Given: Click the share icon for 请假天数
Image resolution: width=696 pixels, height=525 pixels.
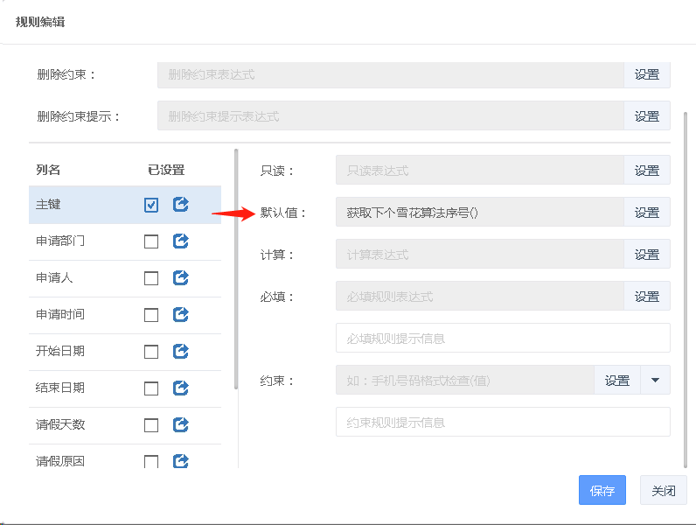Looking at the screenshot, I should pos(181,425).
